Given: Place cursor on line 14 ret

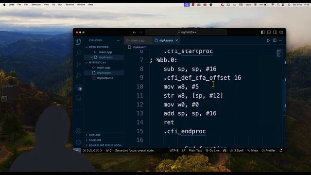Looking at the screenshot, I should coord(169,122).
